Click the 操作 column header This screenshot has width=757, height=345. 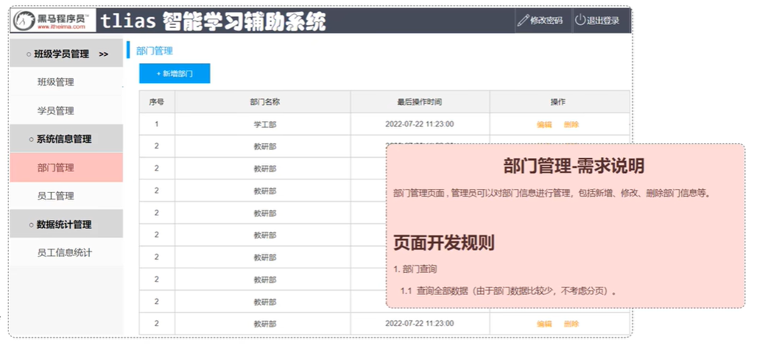click(x=559, y=102)
